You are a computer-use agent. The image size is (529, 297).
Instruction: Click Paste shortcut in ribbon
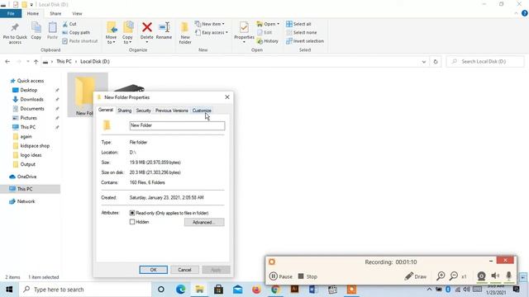pyautogui.click(x=80, y=41)
